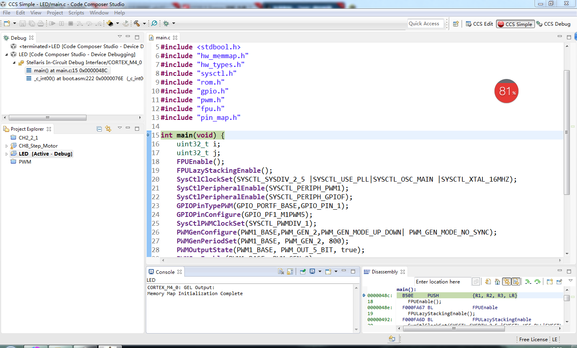This screenshot has width=577, height=348.
Task: Toggle Show Source button in Disassembly view
Action: pos(516,282)
